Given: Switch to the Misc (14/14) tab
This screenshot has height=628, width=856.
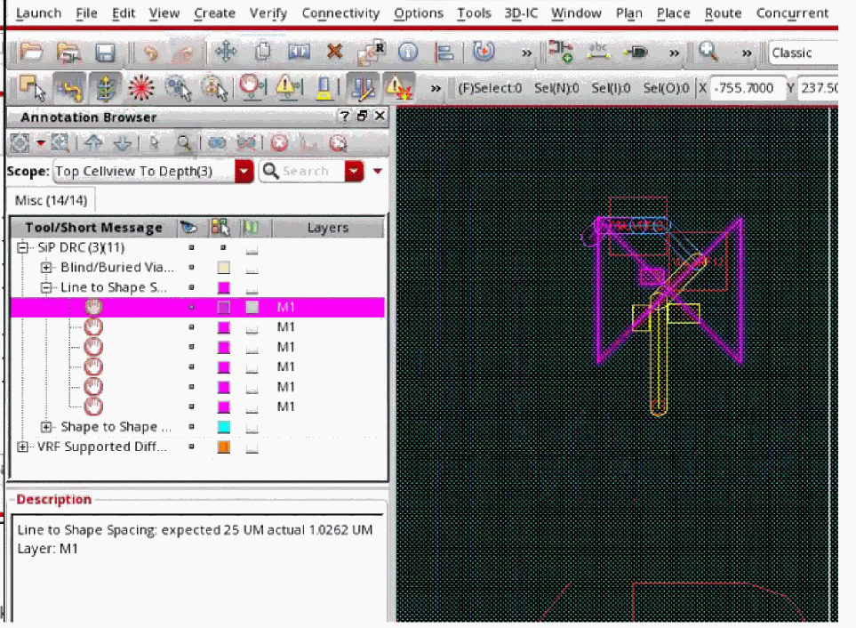Looking at the screenshot, I should (x=51, y=200).
